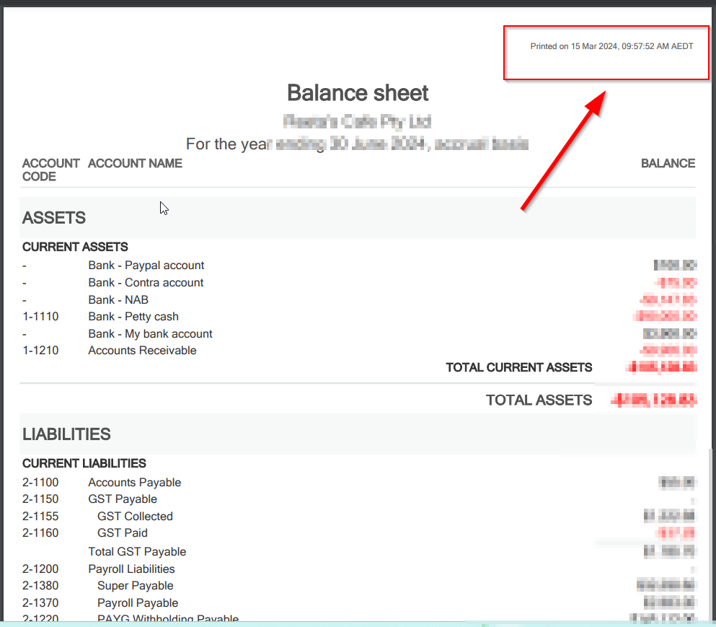
Task: Click account code 1-1210
Action: pos(40,350)
